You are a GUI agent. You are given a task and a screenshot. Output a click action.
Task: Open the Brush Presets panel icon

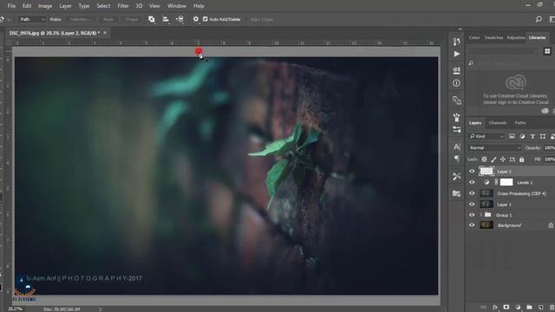457,129
